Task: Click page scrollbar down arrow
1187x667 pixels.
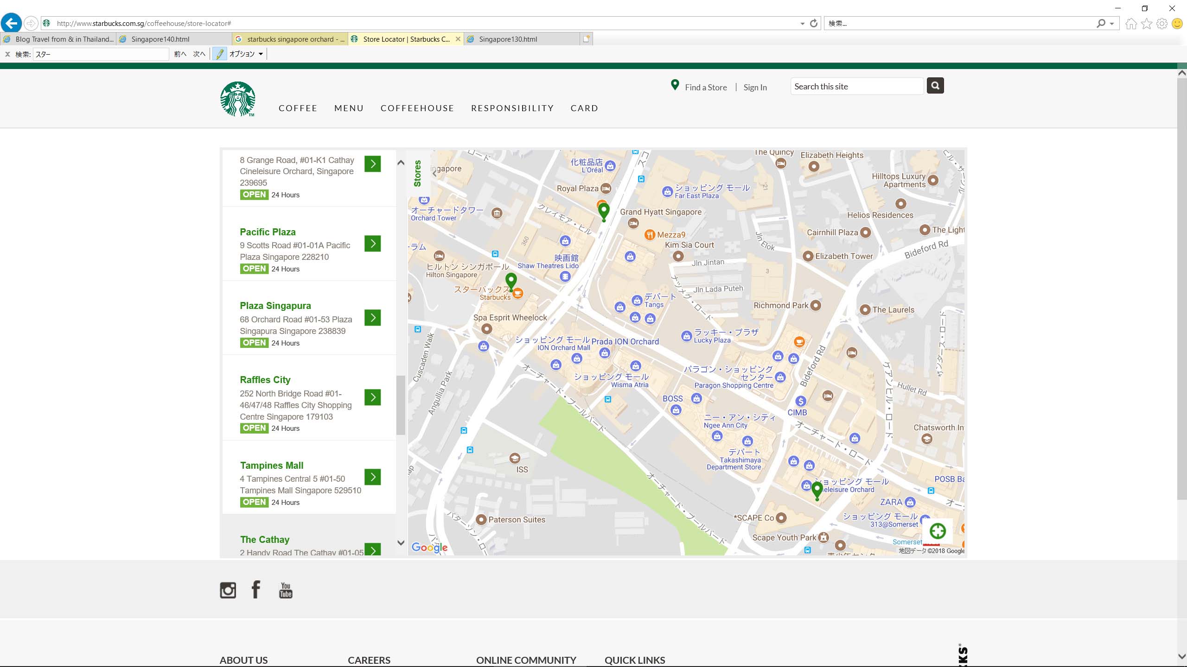Action: (1182, 656)
